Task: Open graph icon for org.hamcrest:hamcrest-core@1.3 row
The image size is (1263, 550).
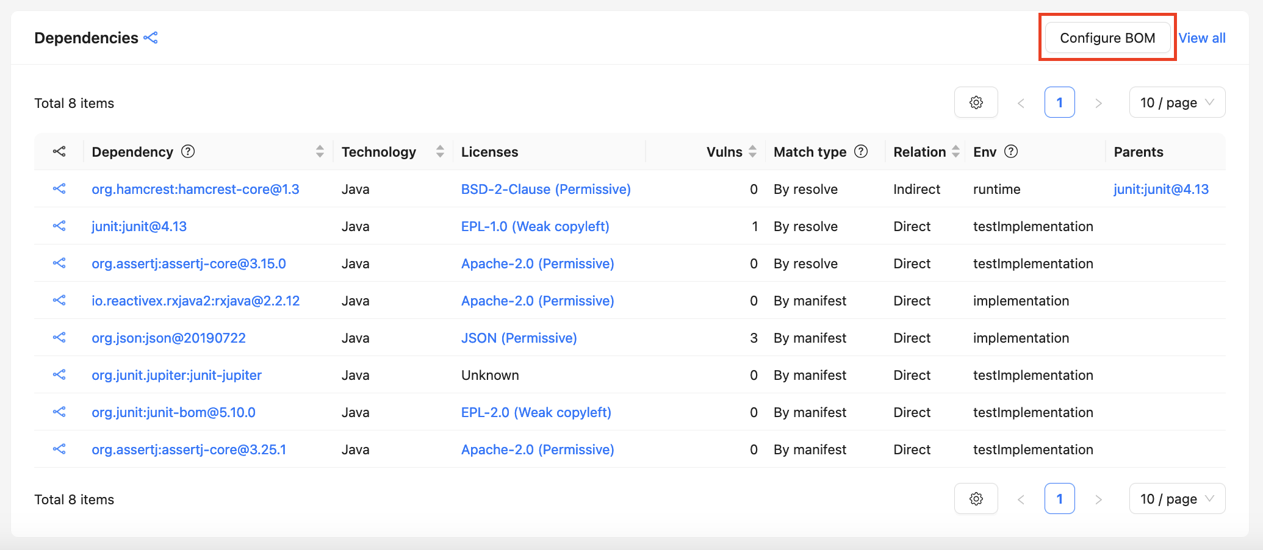Action: (59, 189)
